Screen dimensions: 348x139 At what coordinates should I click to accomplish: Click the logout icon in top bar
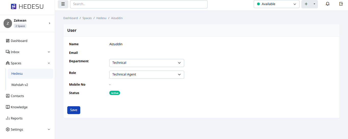(x=341, y=4)
